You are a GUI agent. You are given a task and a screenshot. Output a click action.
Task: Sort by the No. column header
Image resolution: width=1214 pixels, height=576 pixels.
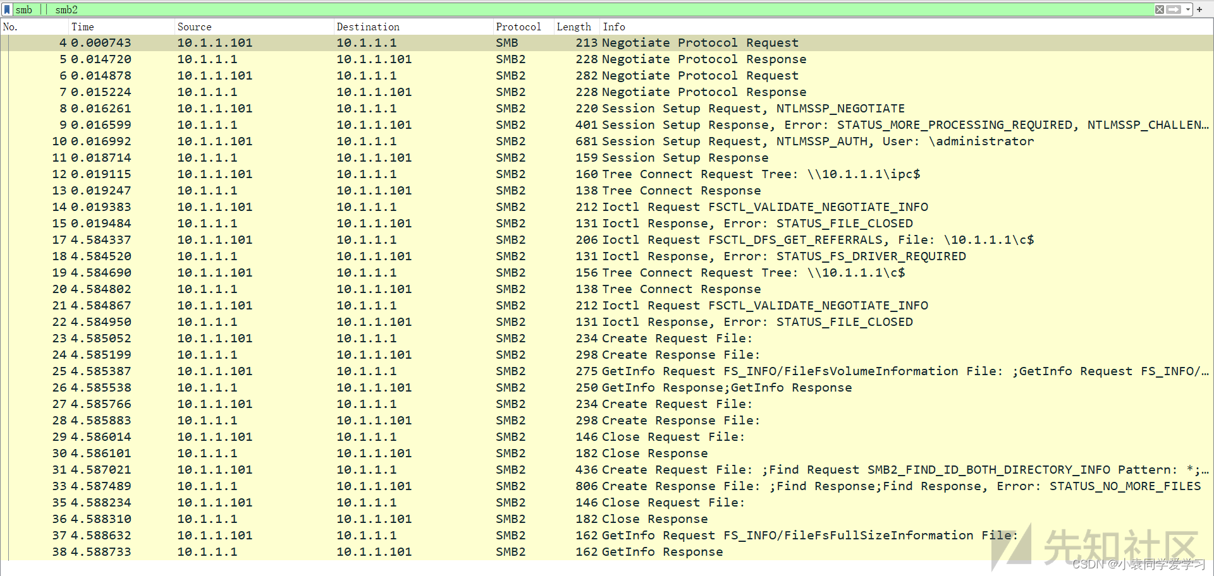[34, 27]
